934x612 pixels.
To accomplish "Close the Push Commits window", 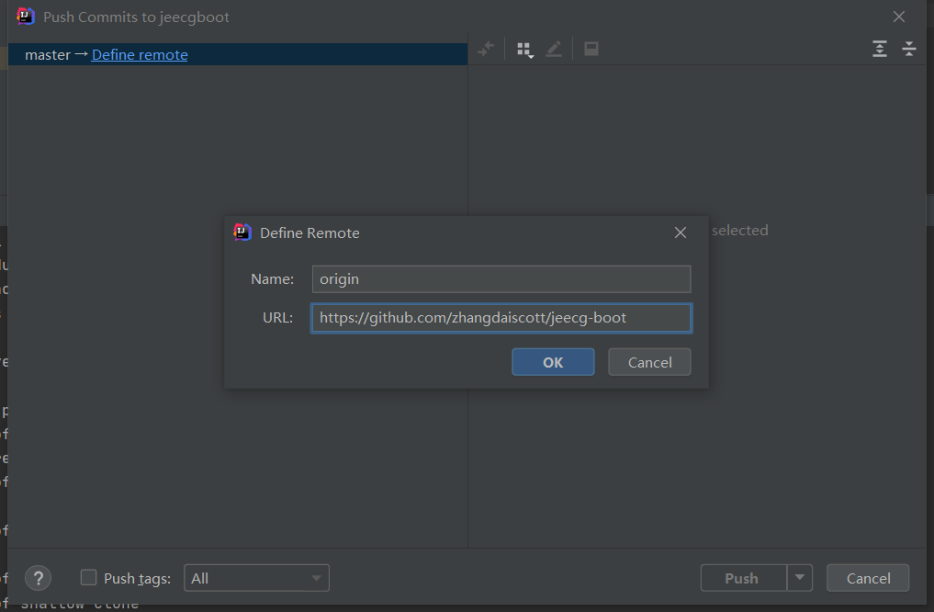I will [x=899, y=17].
